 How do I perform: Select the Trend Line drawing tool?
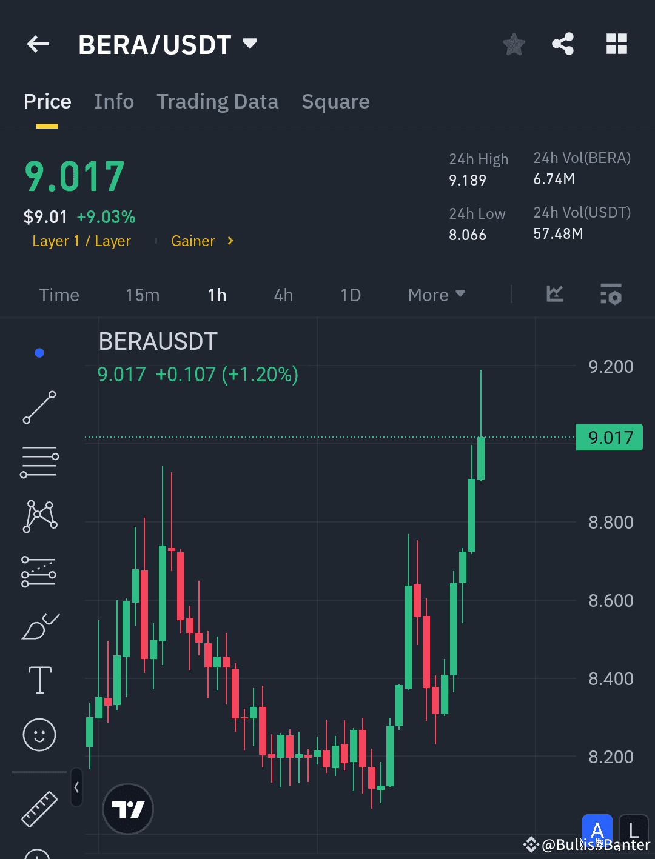point(39,407)
